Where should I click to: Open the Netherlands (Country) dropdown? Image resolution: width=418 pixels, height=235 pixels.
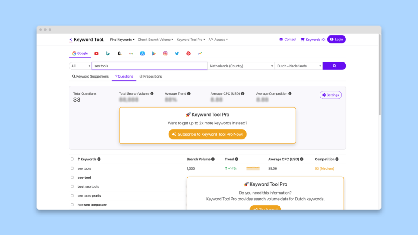[x=241, y=66]
